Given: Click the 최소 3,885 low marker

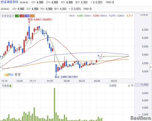Looking at the screenshot, I should coord(66,77).
